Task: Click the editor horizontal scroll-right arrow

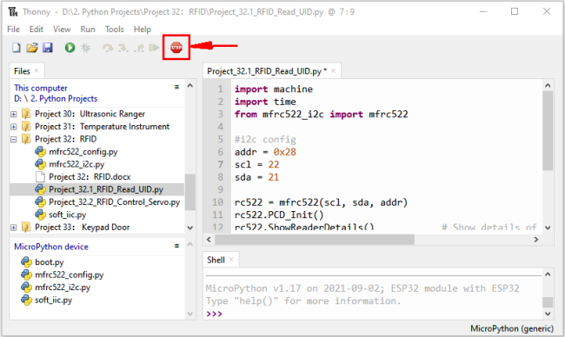Action: coord(536,240)
